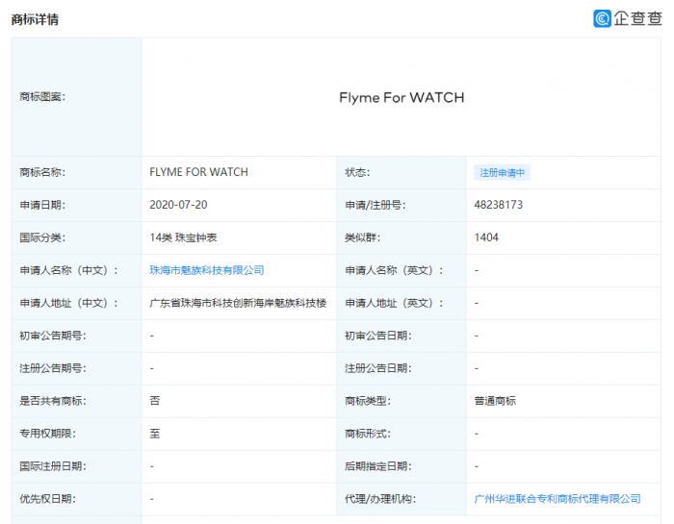The width and height of the screenshot is (674, 524).
Task: Open agency link 广州华进联合专利商标代理有限公司
Action: [x=557, y=499]
